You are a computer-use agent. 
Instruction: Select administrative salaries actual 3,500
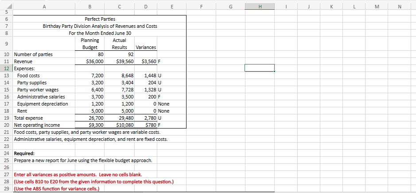(x=120, y=97)
